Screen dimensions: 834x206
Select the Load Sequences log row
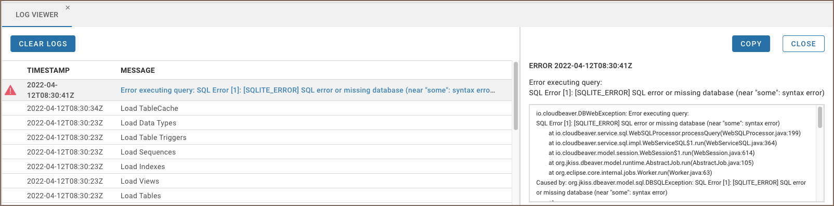point(257,152)
